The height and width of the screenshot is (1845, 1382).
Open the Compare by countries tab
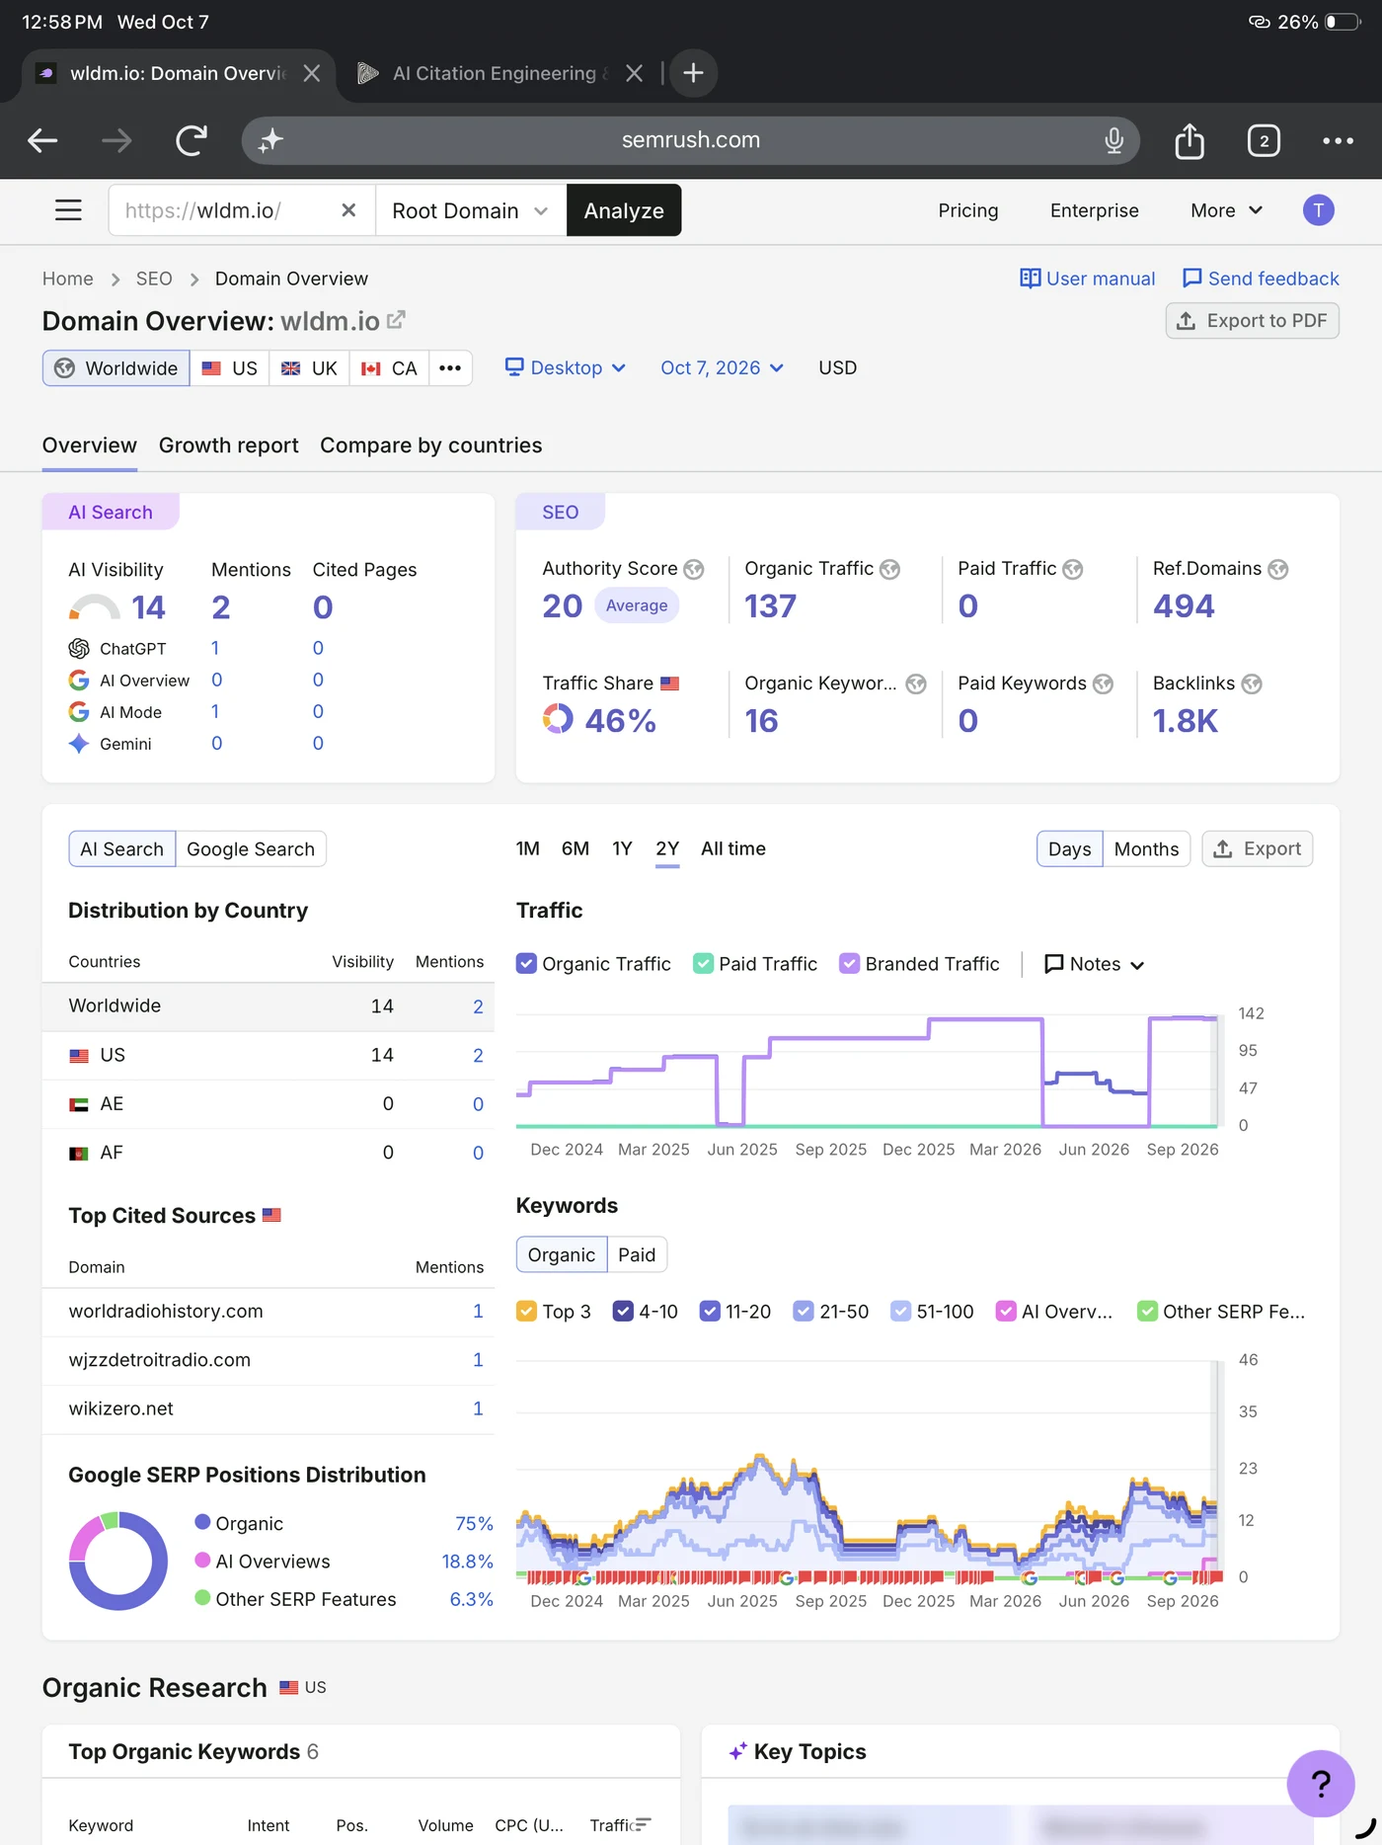pos(431,445)
